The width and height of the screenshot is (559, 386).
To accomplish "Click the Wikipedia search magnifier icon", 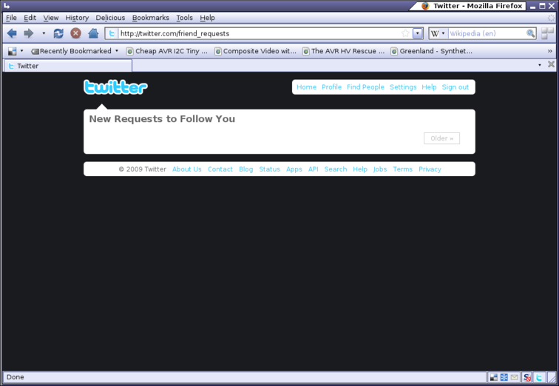I will (x=530, y=33).
